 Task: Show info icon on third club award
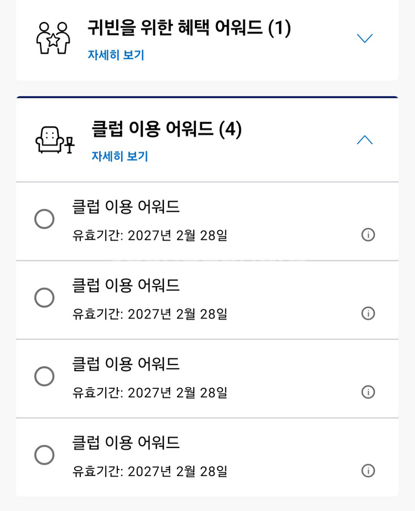pos(368,392)
